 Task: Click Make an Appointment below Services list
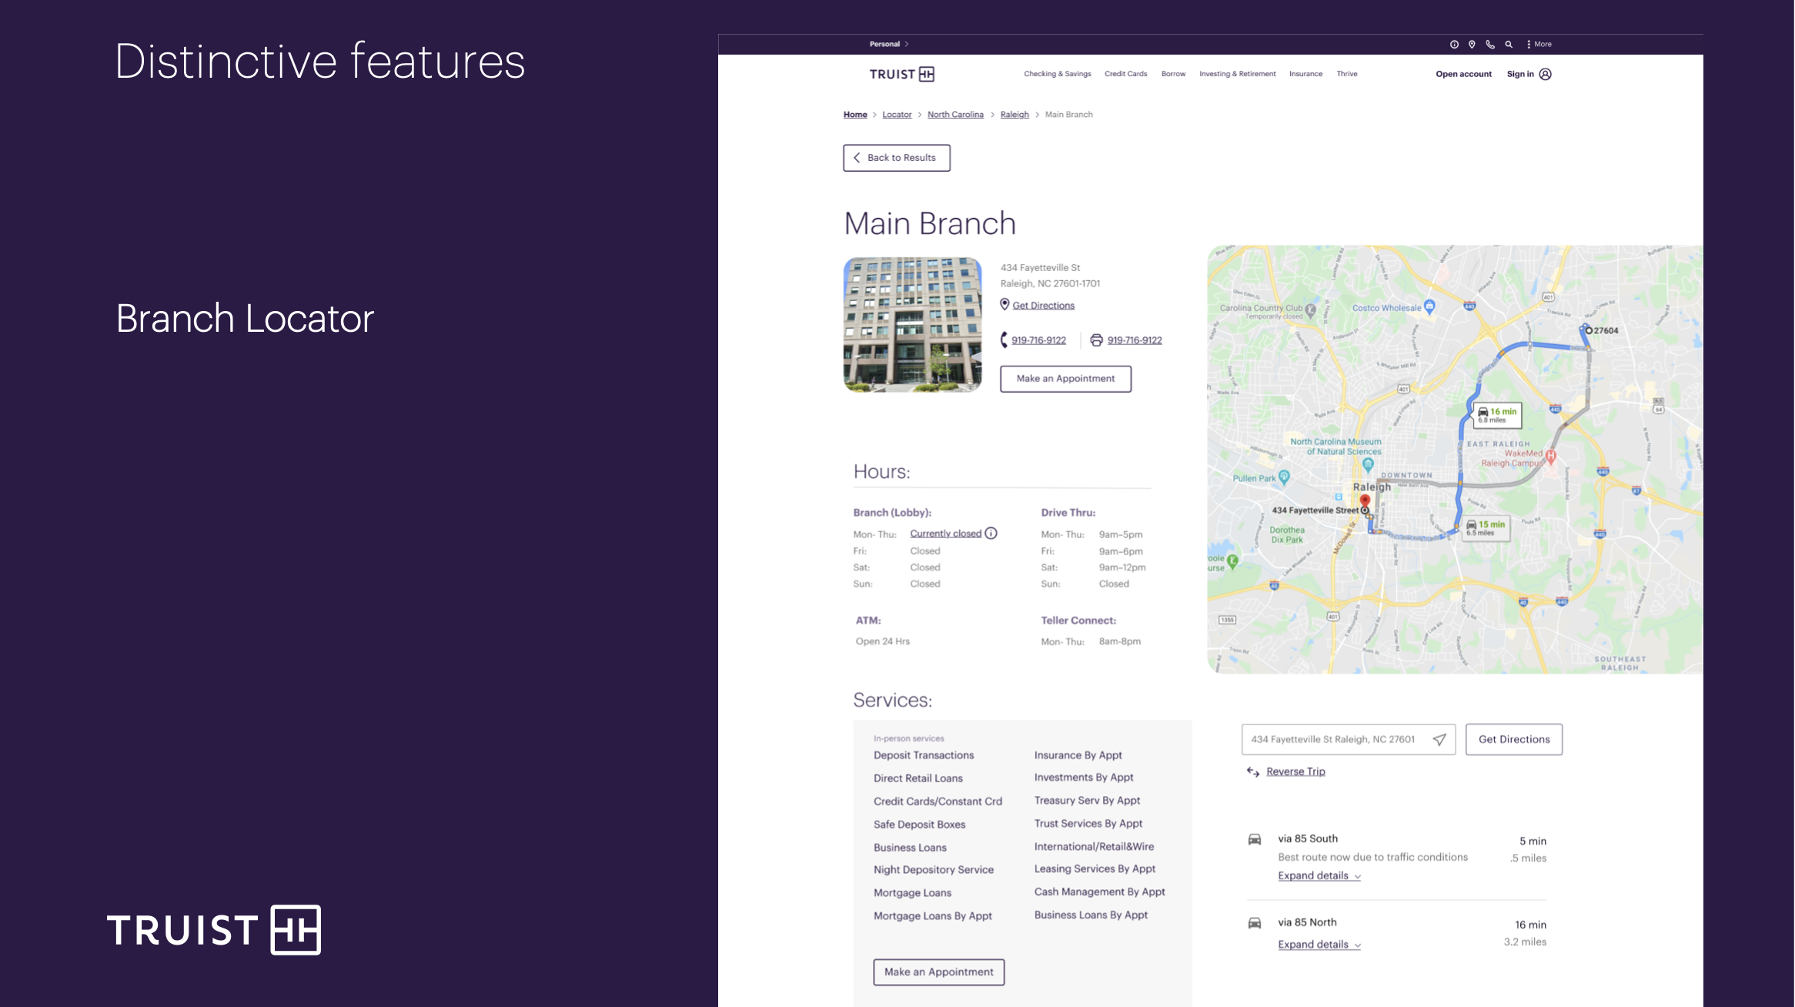[x=938, y=972]
